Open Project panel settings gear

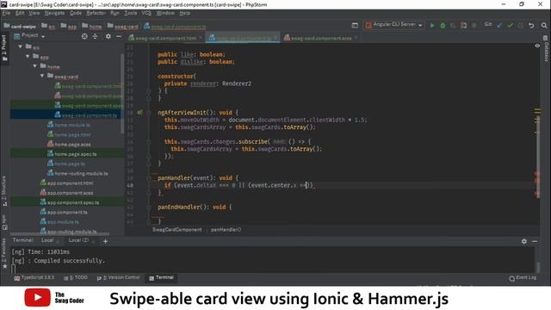point(108,36)
